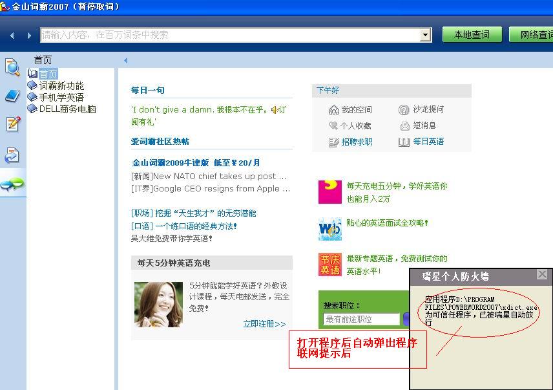Close the 瑞星个人防火墙 popup
The width and height of the screenshot is (553, 390).
coord(542,274)
